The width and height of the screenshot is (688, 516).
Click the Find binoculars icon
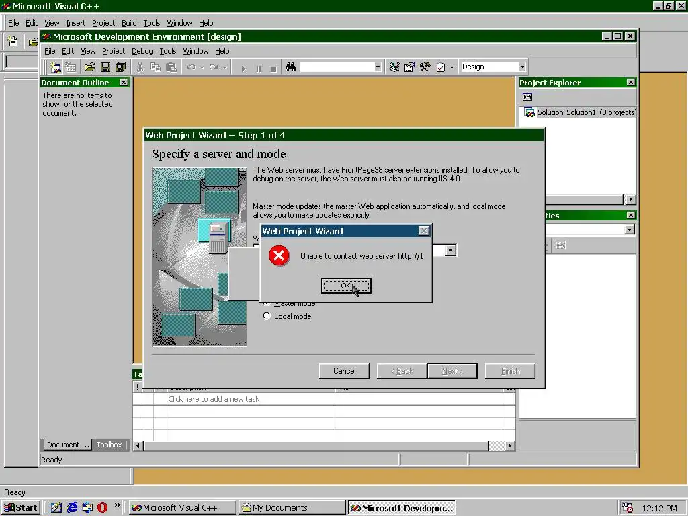pyautogui.click(x=290, y=67)
